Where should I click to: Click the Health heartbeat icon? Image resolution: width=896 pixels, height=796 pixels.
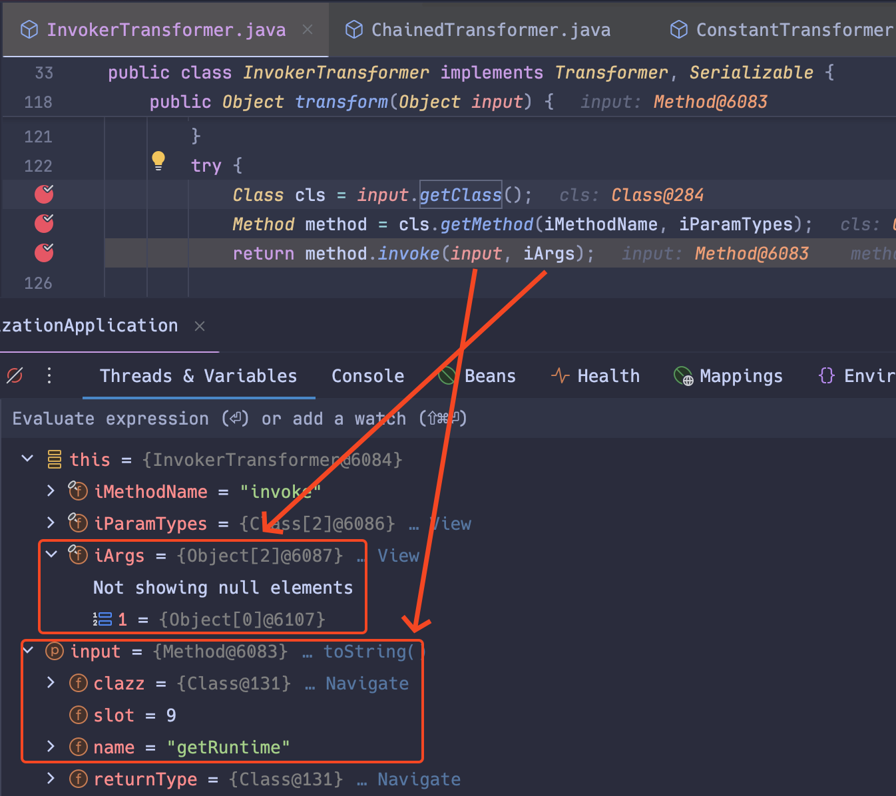coord(560,375)
